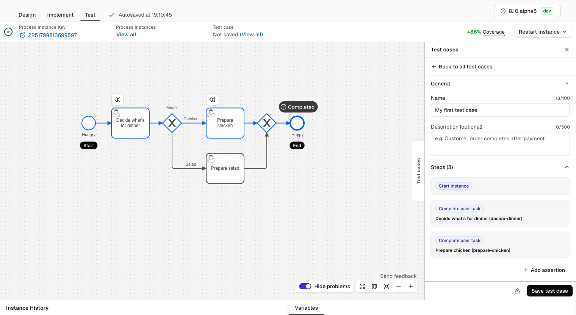Click the Save test case button
Image resolution: width=576 pixels, height=315 pixels.
click(549, 291)
